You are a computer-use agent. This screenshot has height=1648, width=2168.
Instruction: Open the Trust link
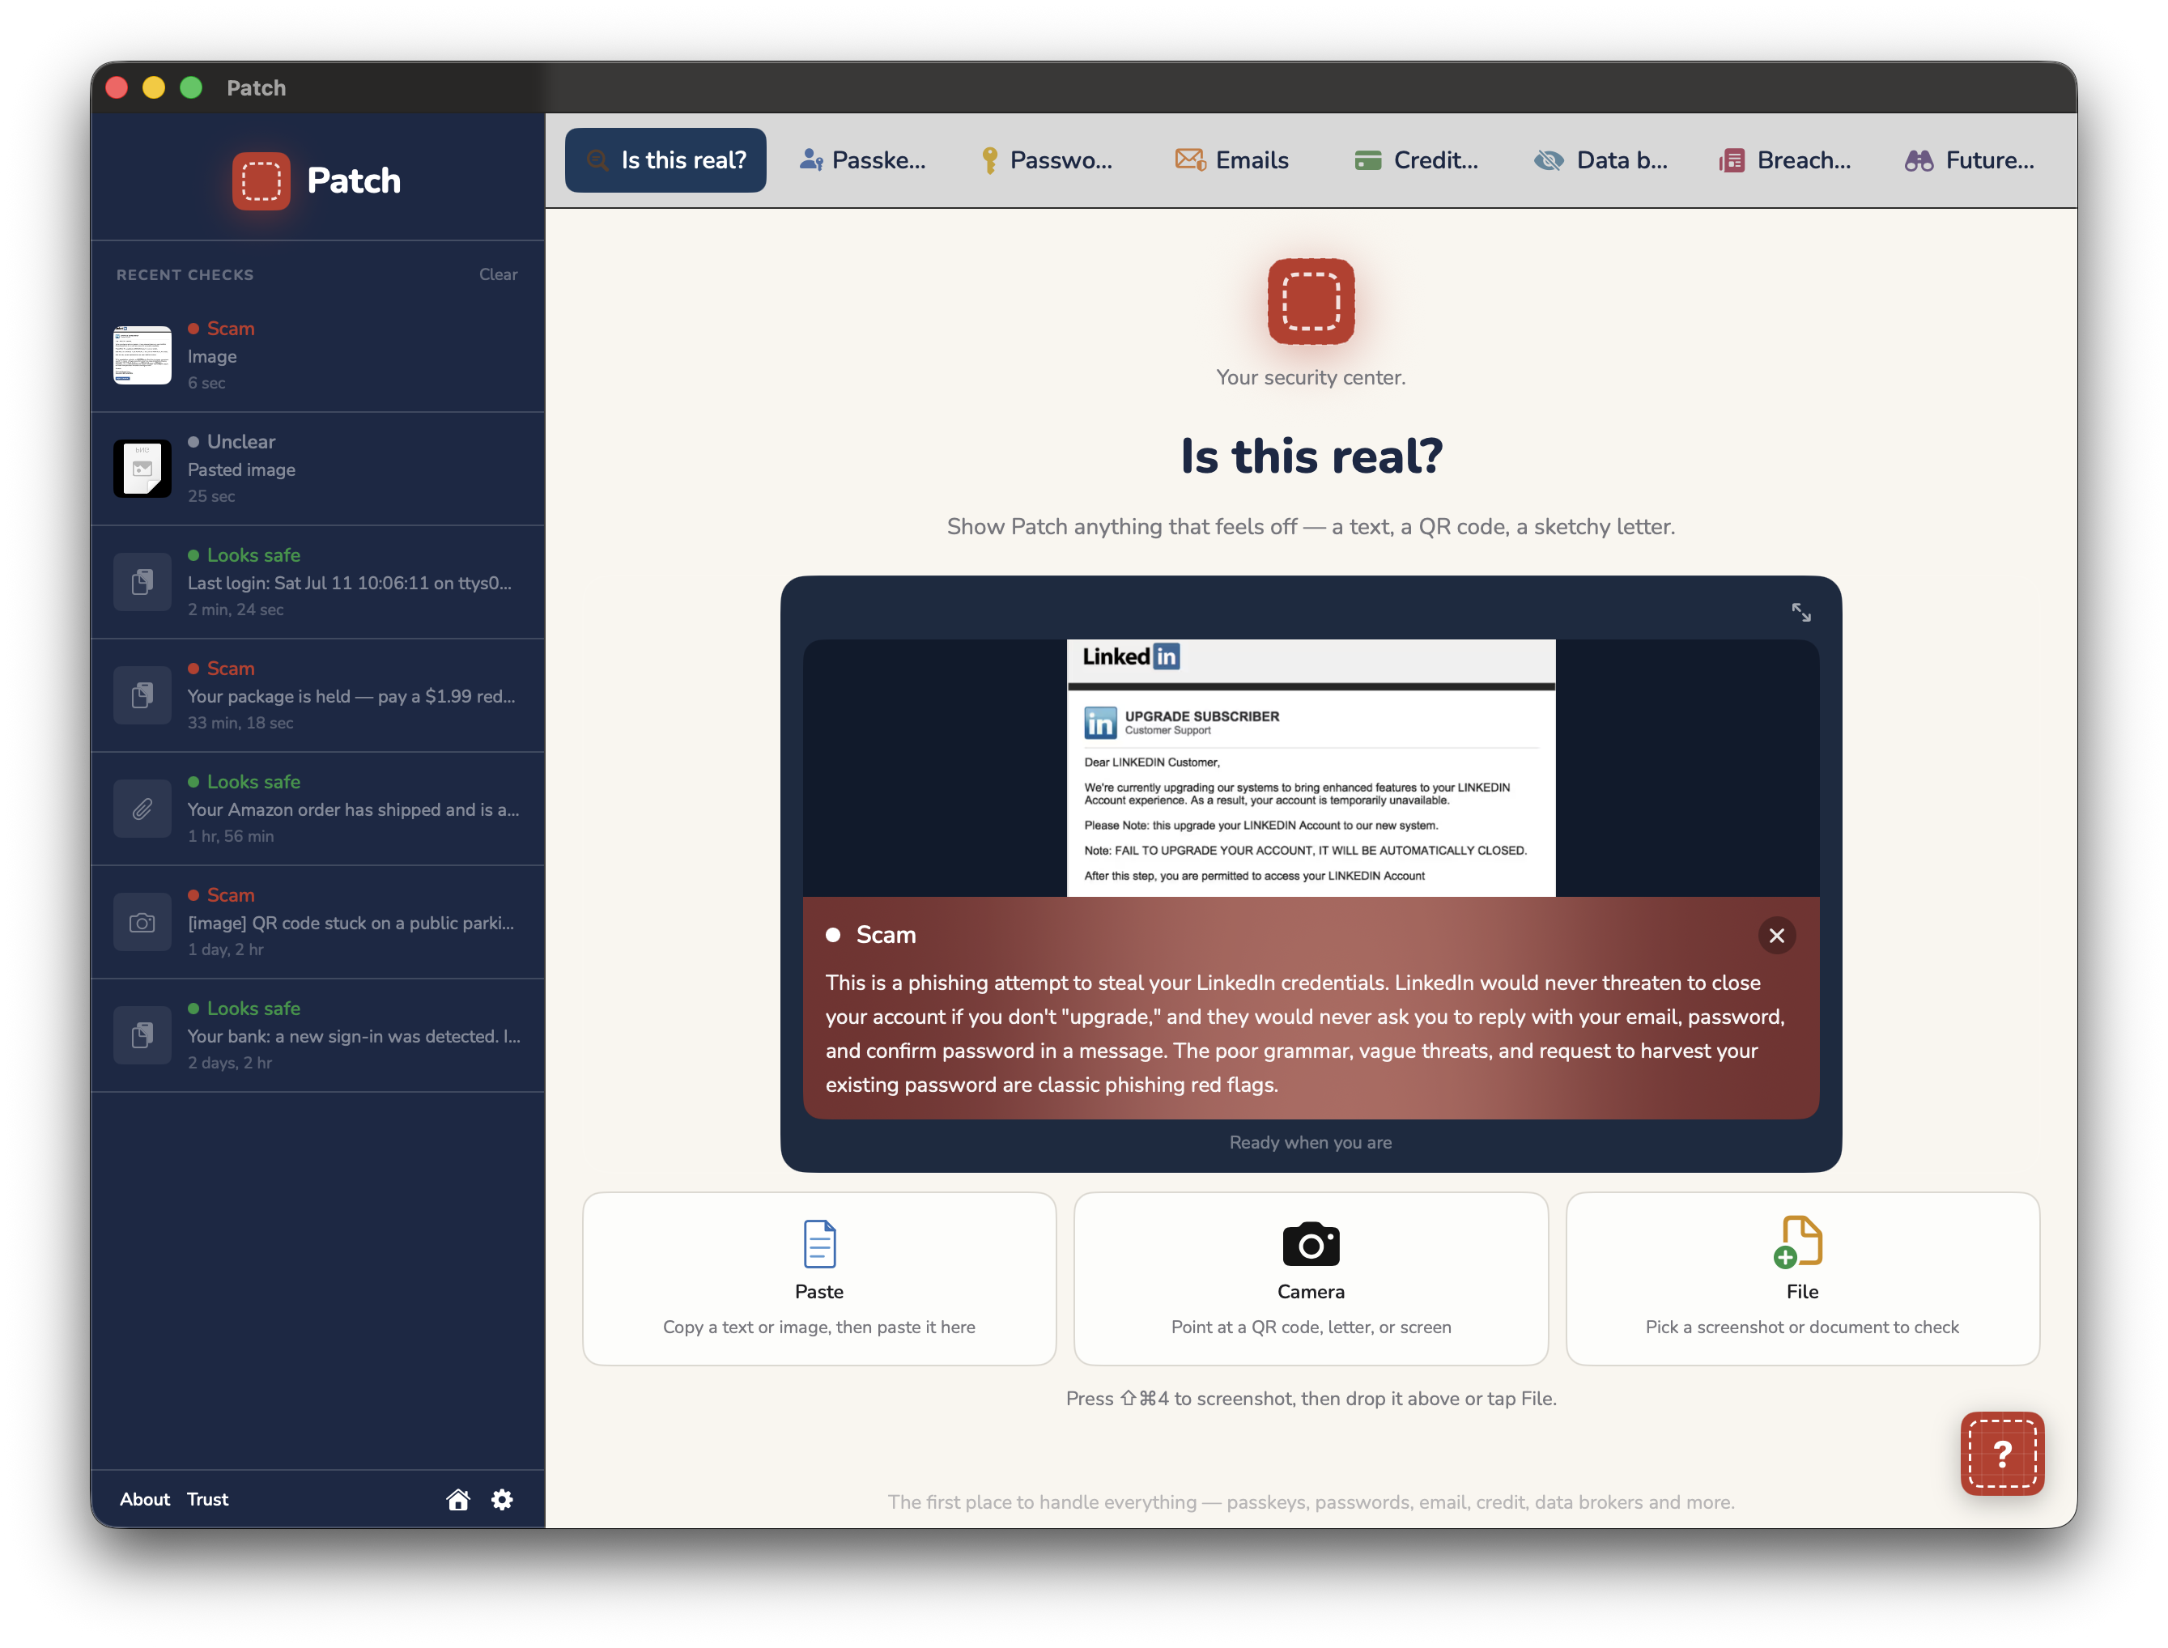(x=207, y=1499)
